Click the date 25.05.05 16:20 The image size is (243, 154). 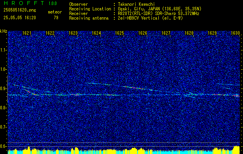coord(20,18)
